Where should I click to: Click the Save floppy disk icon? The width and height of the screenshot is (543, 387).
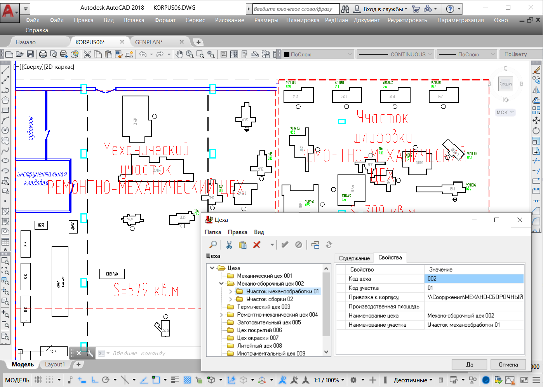coord(30,54)
